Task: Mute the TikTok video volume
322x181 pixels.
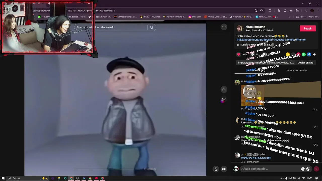Action: 224,169
